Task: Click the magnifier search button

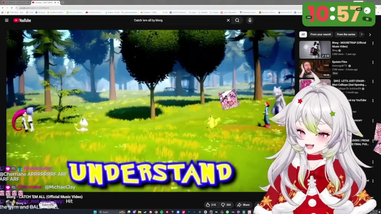Action: pyautogui.click(x=237, y=20)
